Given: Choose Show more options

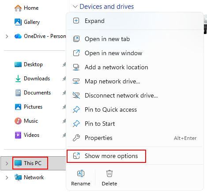Looking at the screenshot, I should [x=106, y=156].
